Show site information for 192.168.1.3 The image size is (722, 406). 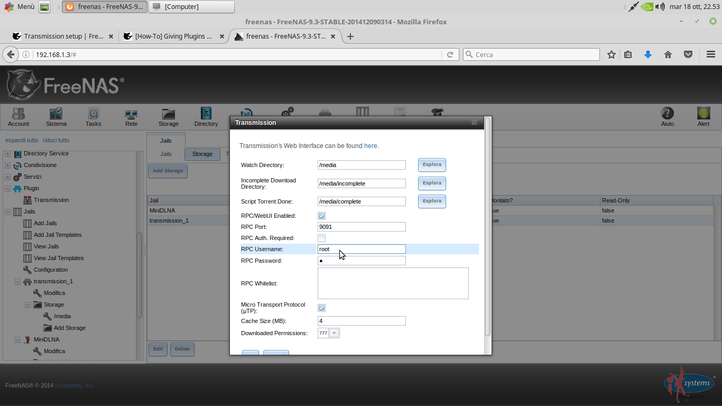point(25,54)
